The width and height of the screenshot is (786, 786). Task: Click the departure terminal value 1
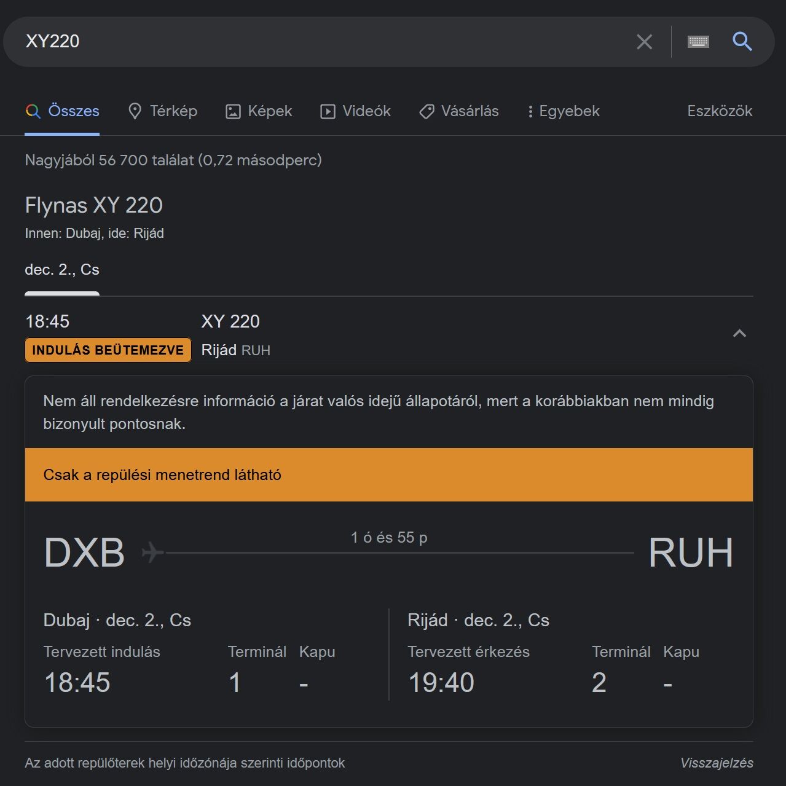point(235,683)
